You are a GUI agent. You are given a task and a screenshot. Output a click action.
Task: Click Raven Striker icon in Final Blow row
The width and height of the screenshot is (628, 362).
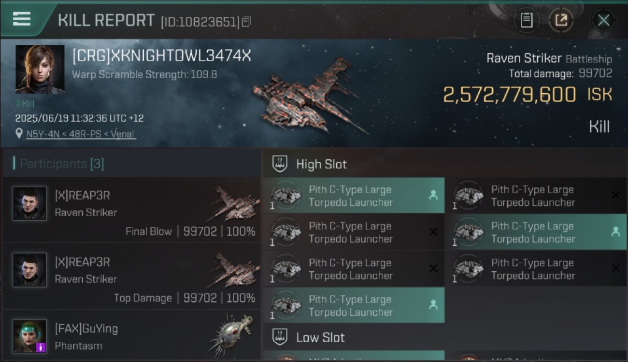[x=234, y=204]
